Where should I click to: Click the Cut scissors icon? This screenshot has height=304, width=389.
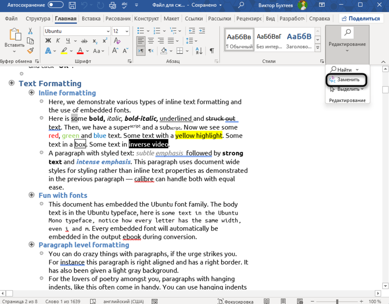click(30, 31)
